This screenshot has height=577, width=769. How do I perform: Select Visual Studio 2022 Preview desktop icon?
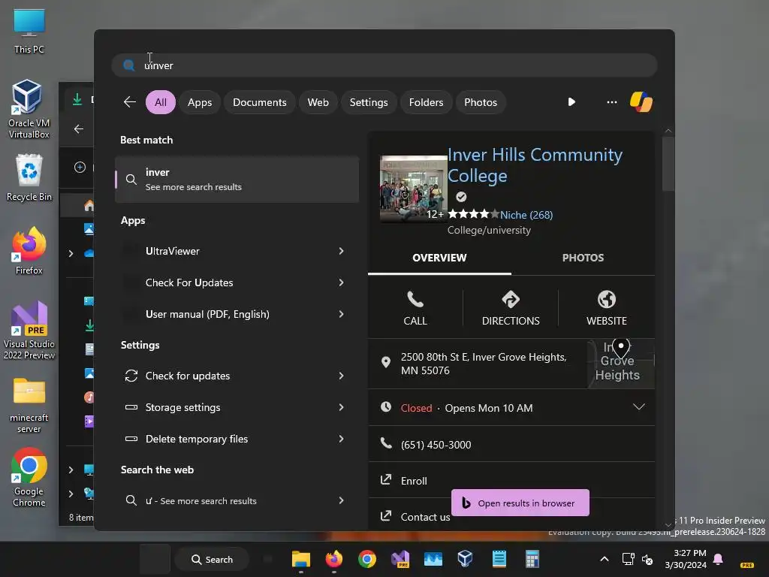(29, 331)
